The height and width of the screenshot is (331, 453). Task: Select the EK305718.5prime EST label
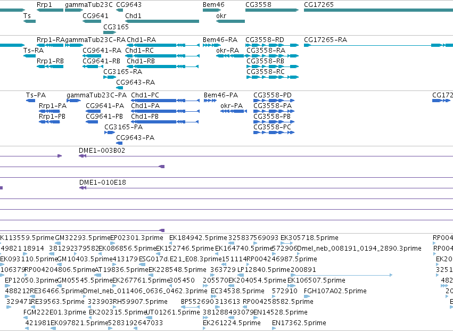[x=309, y=238]
